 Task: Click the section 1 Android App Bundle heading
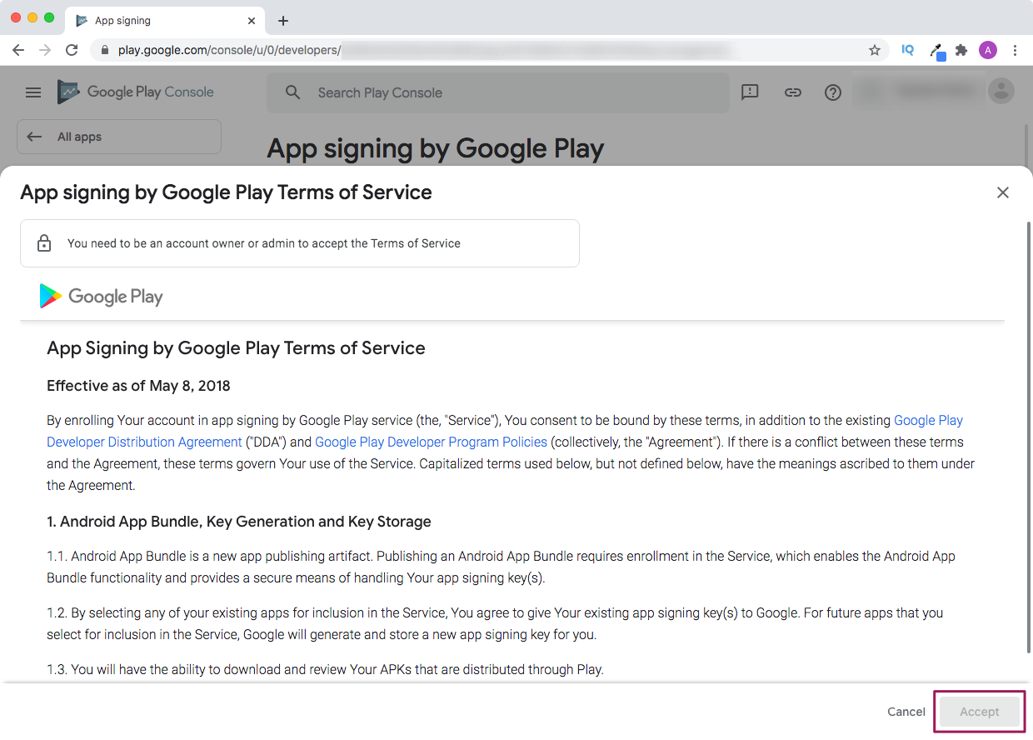pos(239,522)
